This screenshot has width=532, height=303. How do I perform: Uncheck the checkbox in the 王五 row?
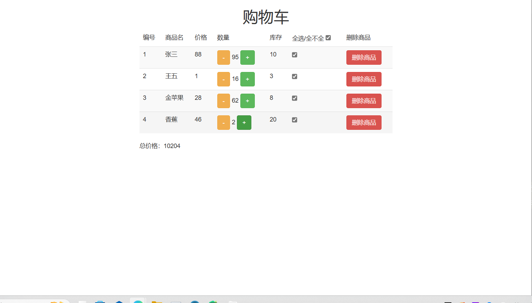[294, 76]
